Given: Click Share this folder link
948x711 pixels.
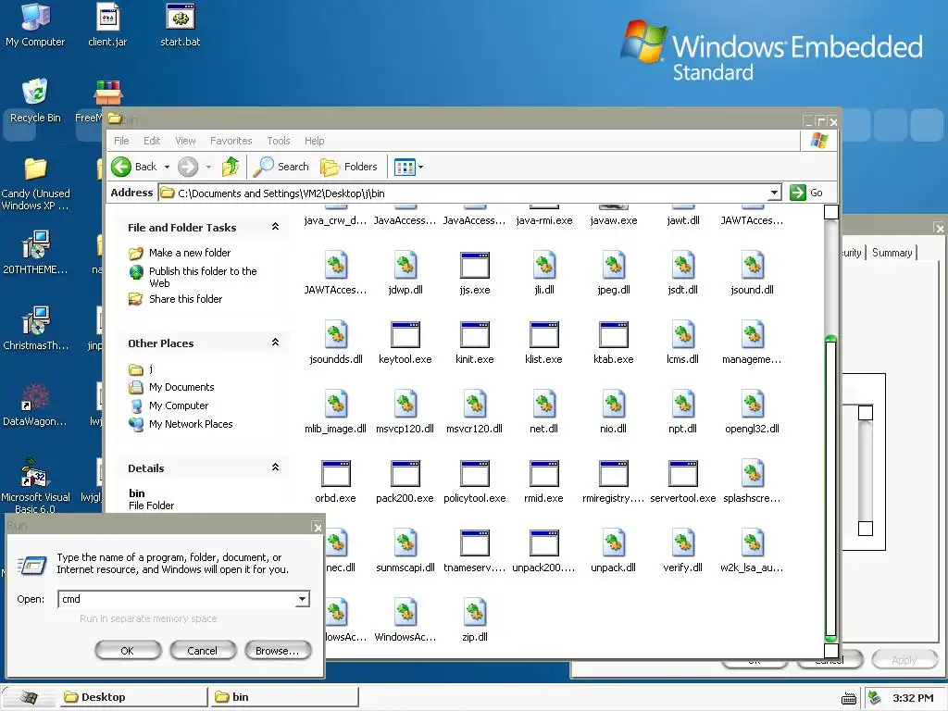Looking at the screenshot, I should pyautogui.click(x=185, y=299).
